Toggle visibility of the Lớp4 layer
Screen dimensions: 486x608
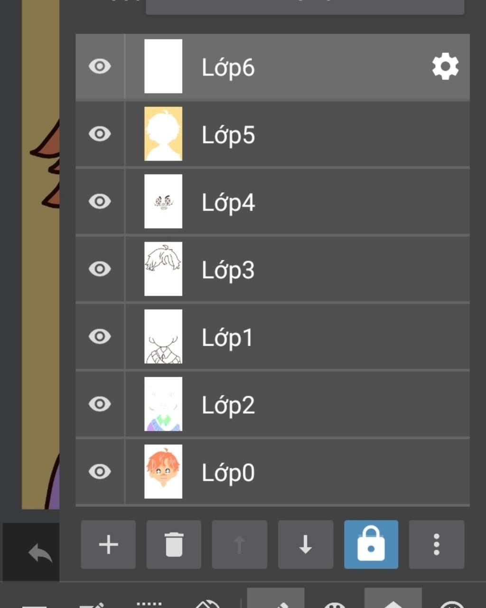pyautogui.click(x=100, y=201)
